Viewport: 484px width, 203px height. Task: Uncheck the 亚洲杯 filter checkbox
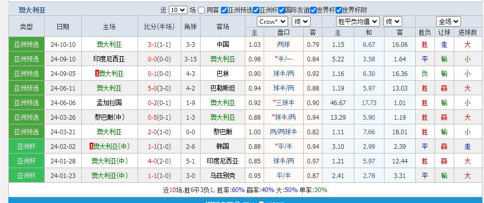click(256, 10)
